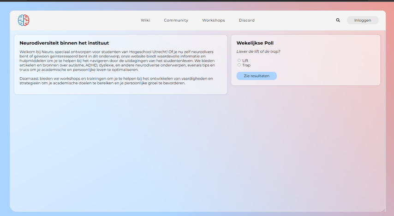Click the brain logo in the header
Screen dimensions: 394x216
coord(24,20)
